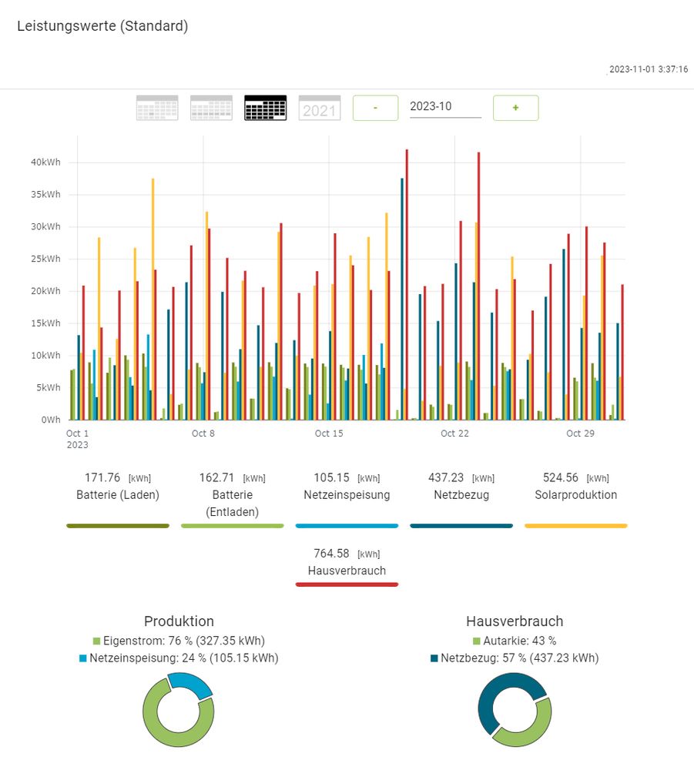This screenshot has height=770, width=694.
Task: Toggle Hausverbrauch series in chart legend
Action: pos(347,571)
